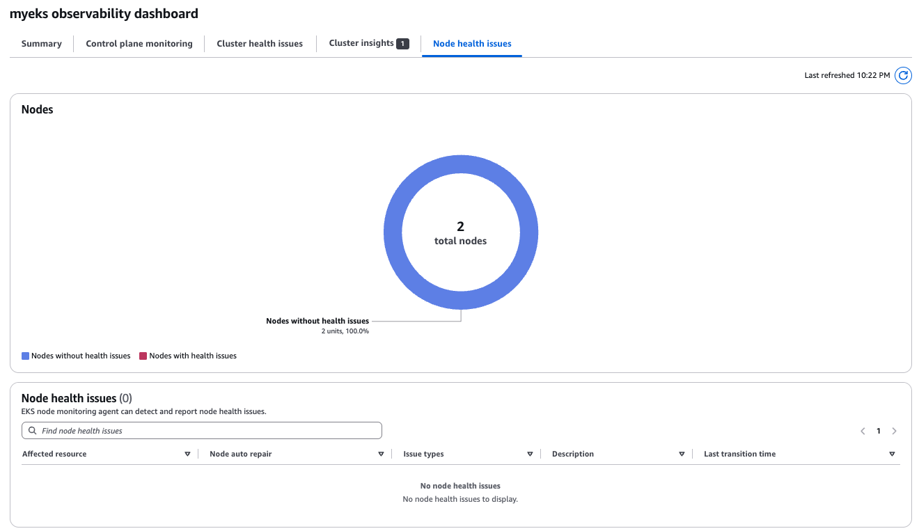
Task: Sort by Node auto repair column arrow
Action: coord(381,454)
